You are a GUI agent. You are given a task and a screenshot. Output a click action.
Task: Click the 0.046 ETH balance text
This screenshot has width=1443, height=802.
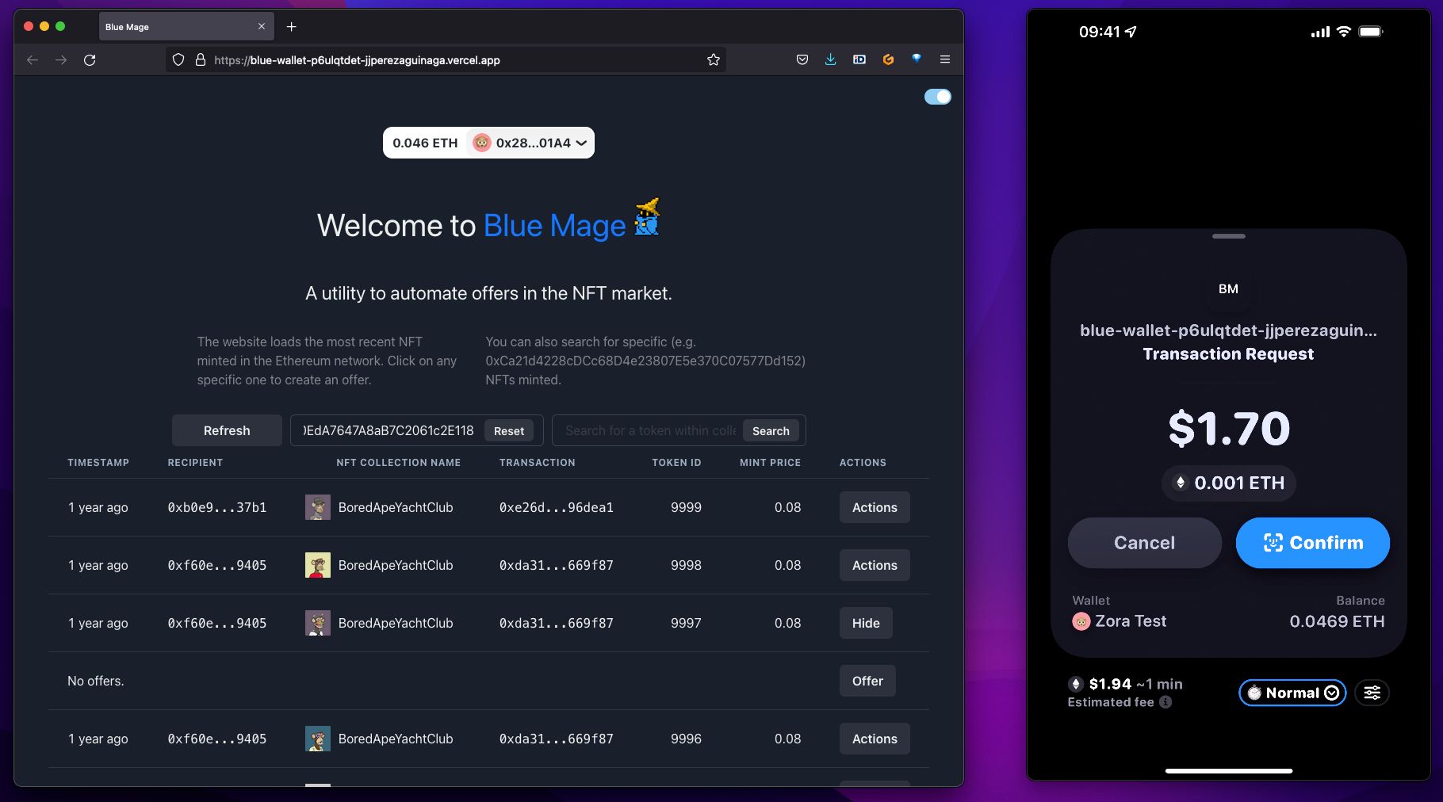pos(425,143)
